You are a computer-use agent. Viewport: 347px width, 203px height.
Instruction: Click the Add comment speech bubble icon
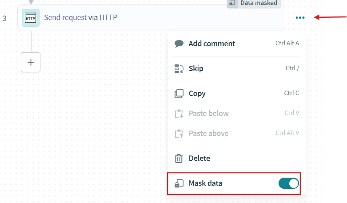(179, 44)
